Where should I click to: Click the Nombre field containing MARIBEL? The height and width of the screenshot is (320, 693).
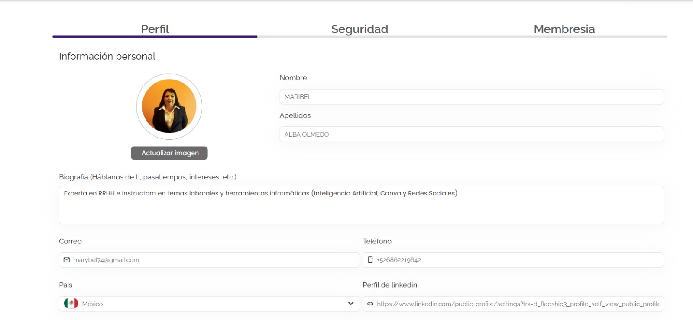point(471,97)
